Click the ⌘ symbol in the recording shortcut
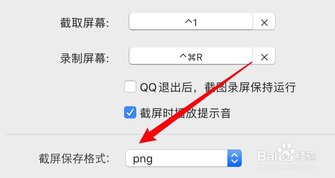 point(192,57)
